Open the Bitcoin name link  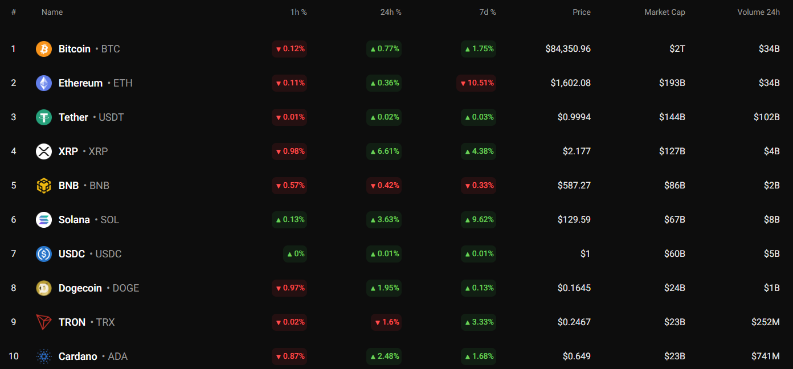pyautogui.click(x=75, y=49)
